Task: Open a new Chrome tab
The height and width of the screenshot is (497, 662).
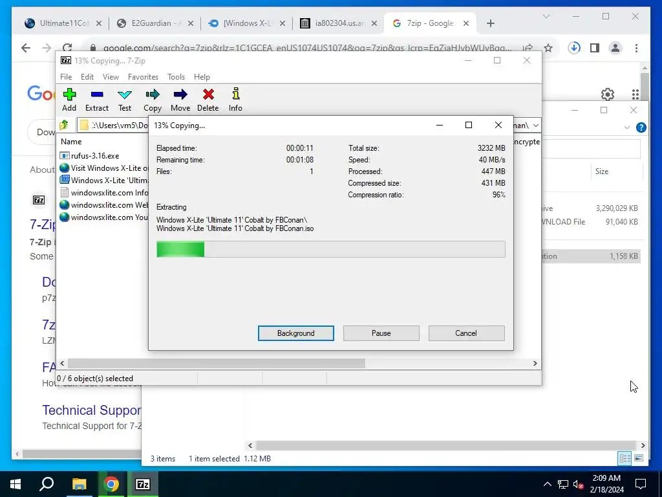Action: (490, 23)
